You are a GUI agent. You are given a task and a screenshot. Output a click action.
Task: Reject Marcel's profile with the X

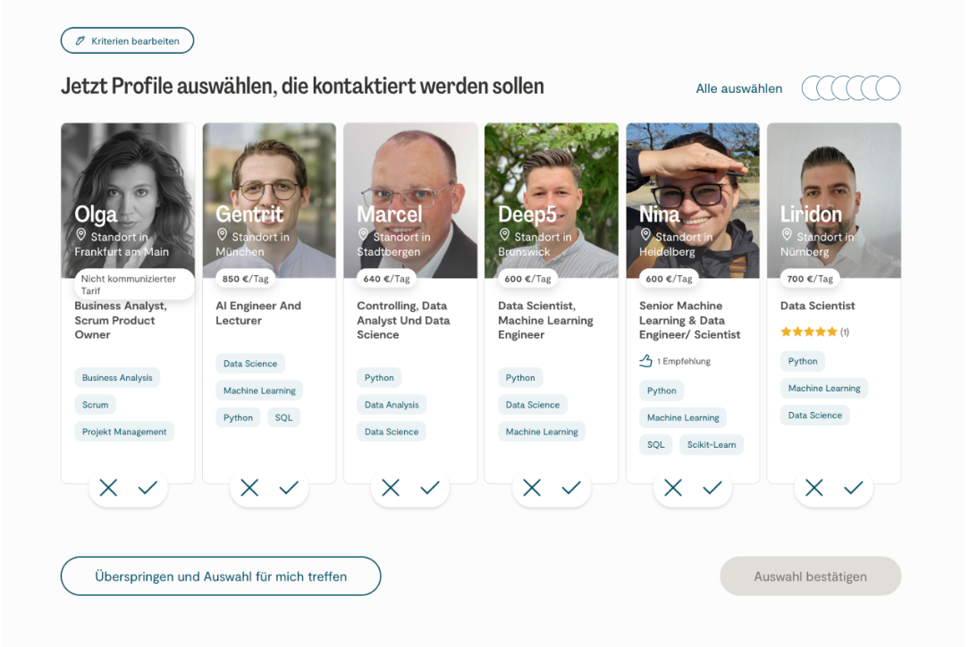point(391,487)
